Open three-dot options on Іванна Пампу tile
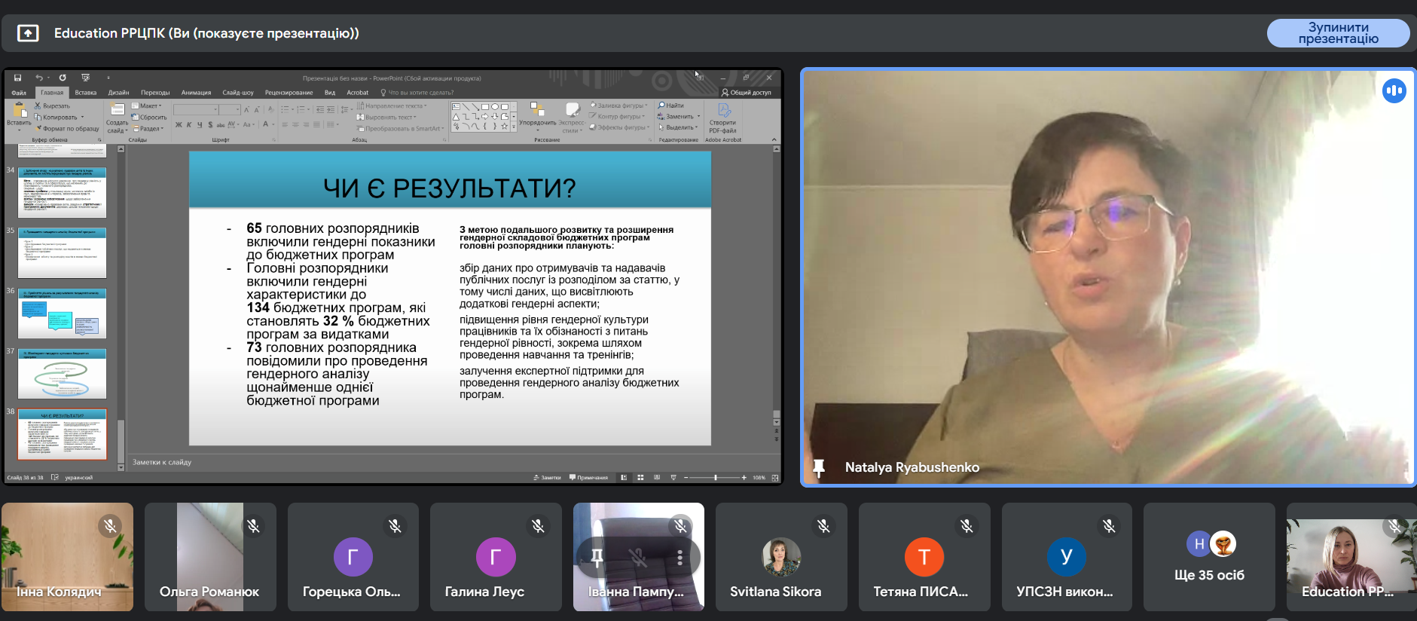The image size is (1417, 621). [679, 558]
